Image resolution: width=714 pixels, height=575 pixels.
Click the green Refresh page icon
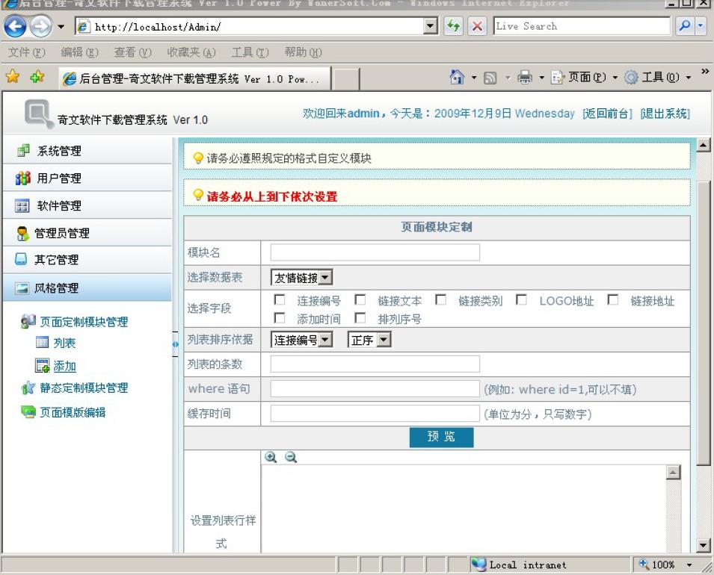coord(454,26)
